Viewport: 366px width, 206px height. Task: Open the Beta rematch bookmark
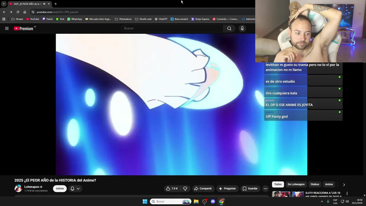179,19
